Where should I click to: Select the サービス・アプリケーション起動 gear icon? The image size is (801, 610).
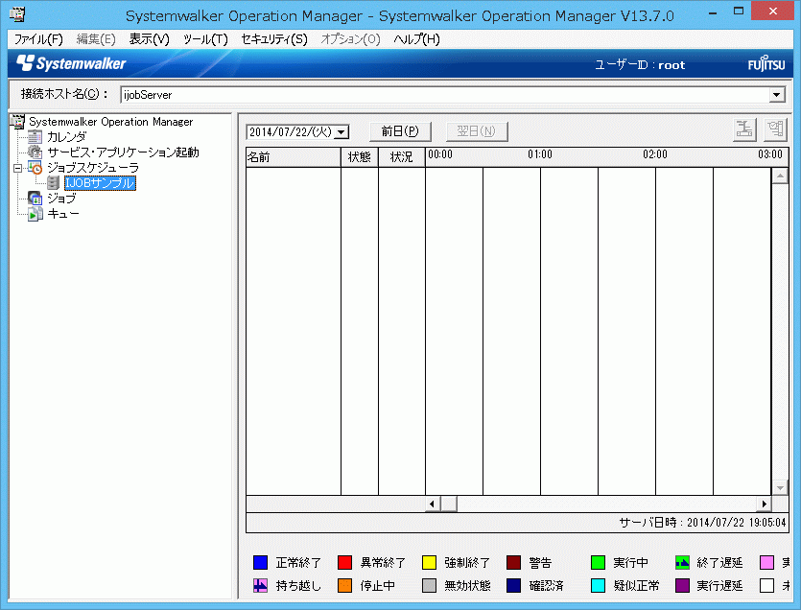pyautogui.click(x=35, y=152)
